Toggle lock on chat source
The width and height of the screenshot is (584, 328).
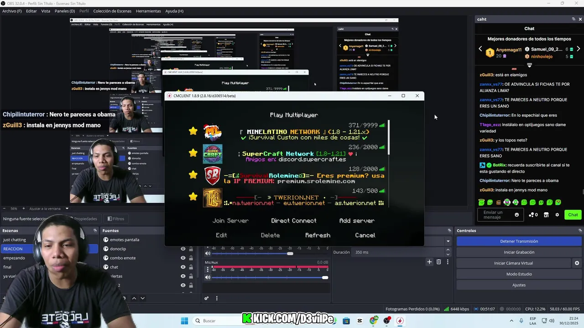tap(192, 267)
